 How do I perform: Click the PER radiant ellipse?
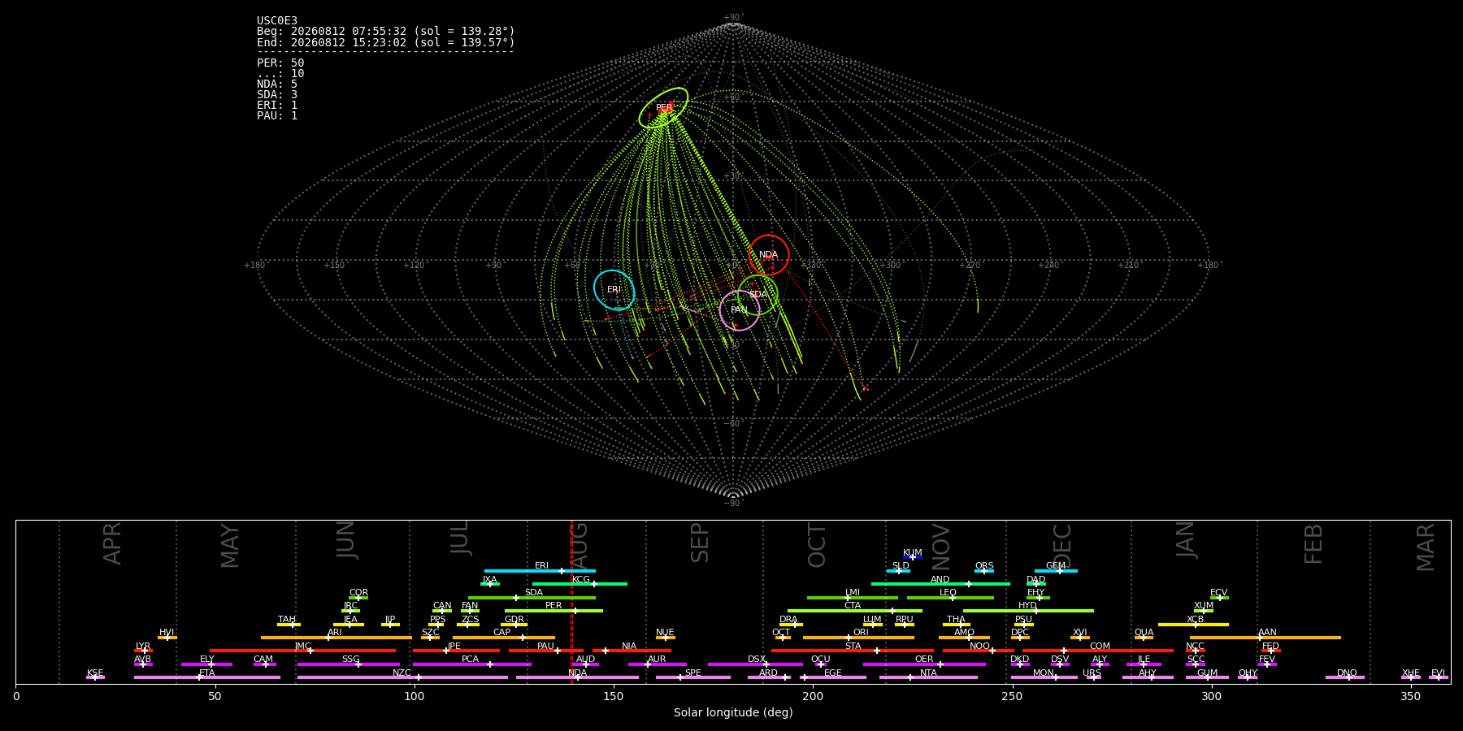click(x=663, y=108)
